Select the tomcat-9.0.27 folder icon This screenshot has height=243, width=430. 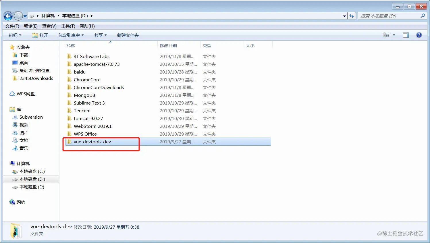(69, 118)
